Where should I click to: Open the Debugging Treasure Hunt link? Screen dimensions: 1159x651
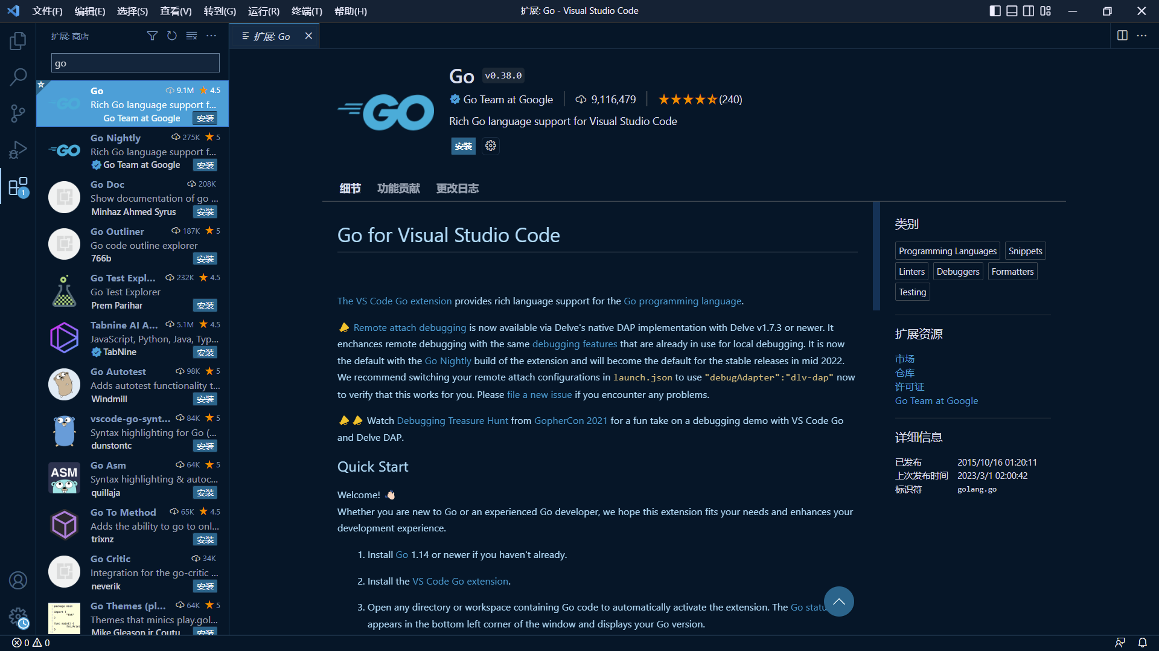click(x=453, y=421)
